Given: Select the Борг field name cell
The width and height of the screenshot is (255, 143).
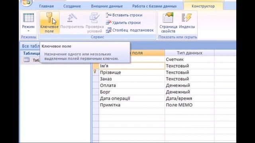Looking at the screenshot, I should point(132,92).
